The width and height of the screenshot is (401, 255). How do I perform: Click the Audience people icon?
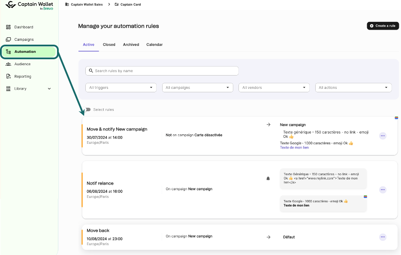(9, 64)
